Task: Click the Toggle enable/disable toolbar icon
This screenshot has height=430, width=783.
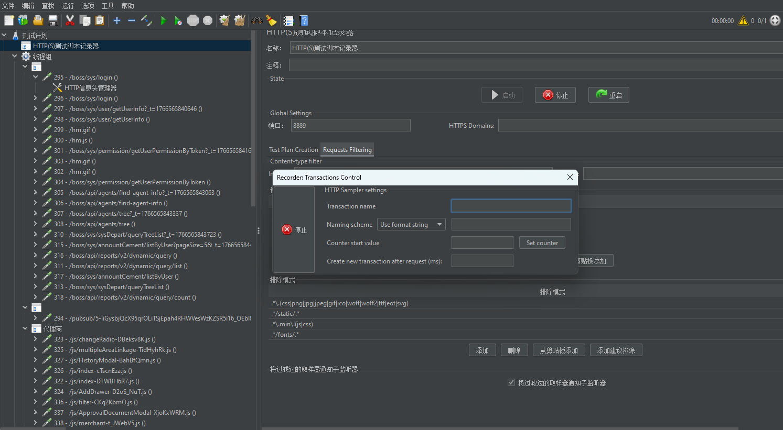Action: point(146,20)
